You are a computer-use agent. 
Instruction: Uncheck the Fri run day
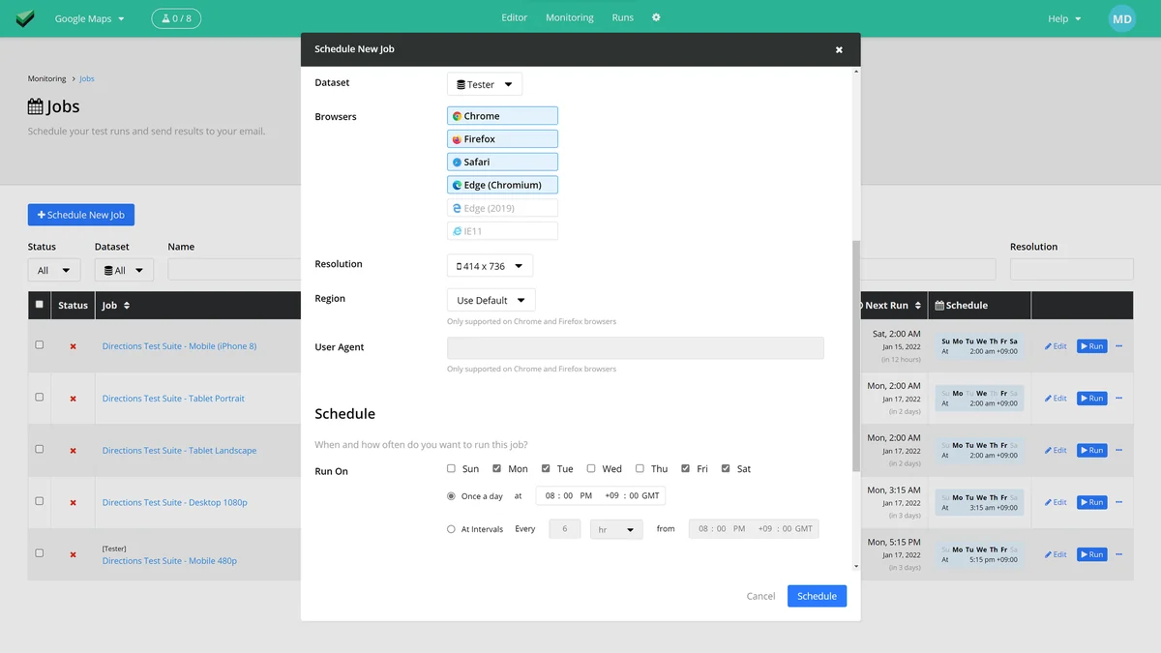(685, 468)
